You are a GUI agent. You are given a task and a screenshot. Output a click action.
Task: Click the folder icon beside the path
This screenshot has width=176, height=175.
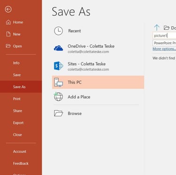tap(167, 28)
